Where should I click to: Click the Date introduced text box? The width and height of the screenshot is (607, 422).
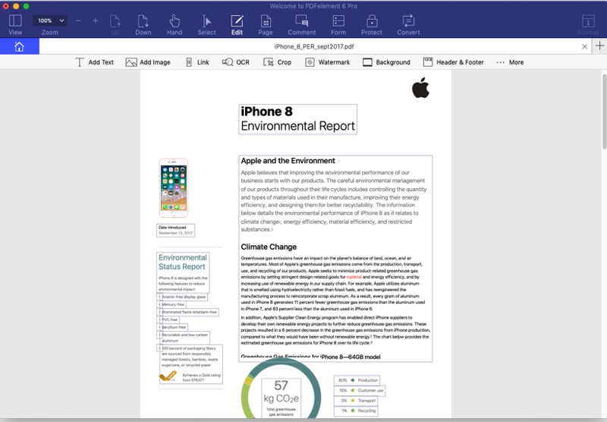(x=176, y=231)
